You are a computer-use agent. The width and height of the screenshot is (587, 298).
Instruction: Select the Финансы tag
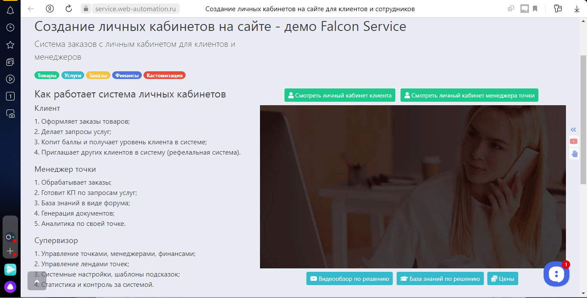pyautogui.click(x=127, y=76)
